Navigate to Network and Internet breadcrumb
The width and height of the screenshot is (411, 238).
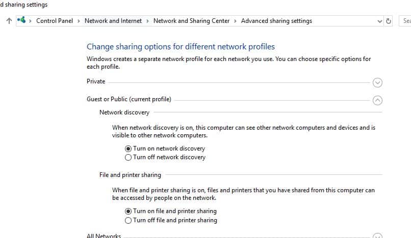(113, 21)
